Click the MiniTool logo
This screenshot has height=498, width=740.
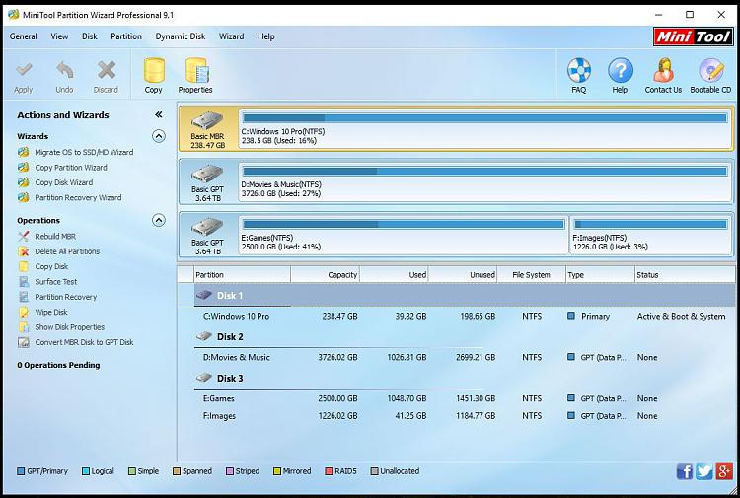(x=693, y=36)
